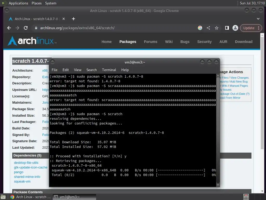Open the squeak-vm dependency link
The image size is (266, 200).
(22, 182)
